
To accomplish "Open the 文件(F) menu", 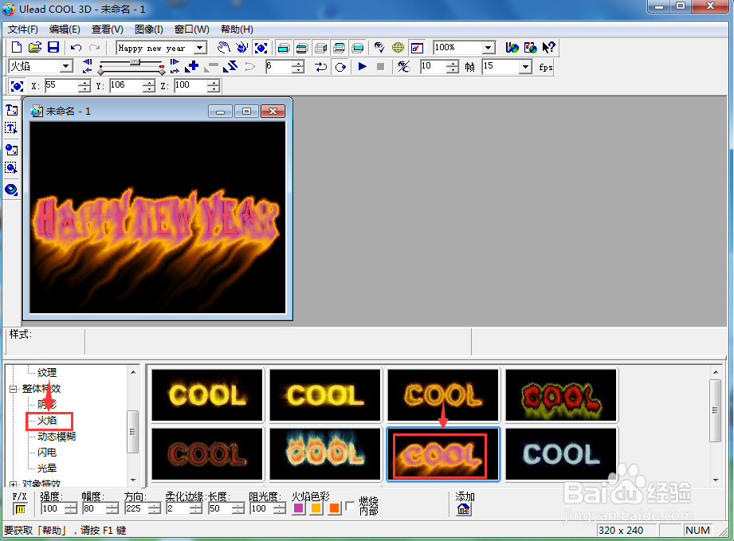I will [23, 29].
